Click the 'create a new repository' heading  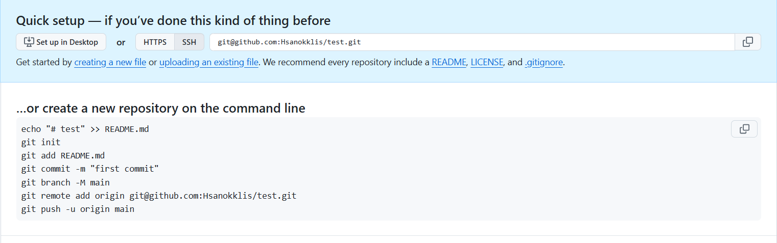coord(160,108)
